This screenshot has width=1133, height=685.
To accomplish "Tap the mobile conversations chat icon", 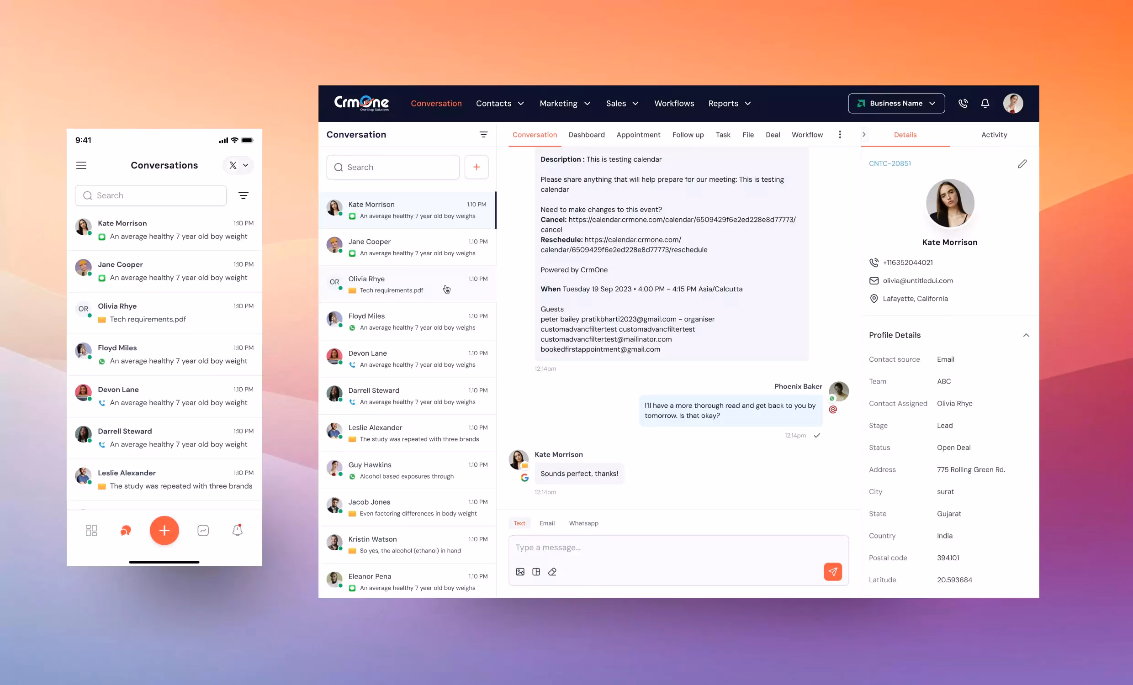I will pos(126,530).
